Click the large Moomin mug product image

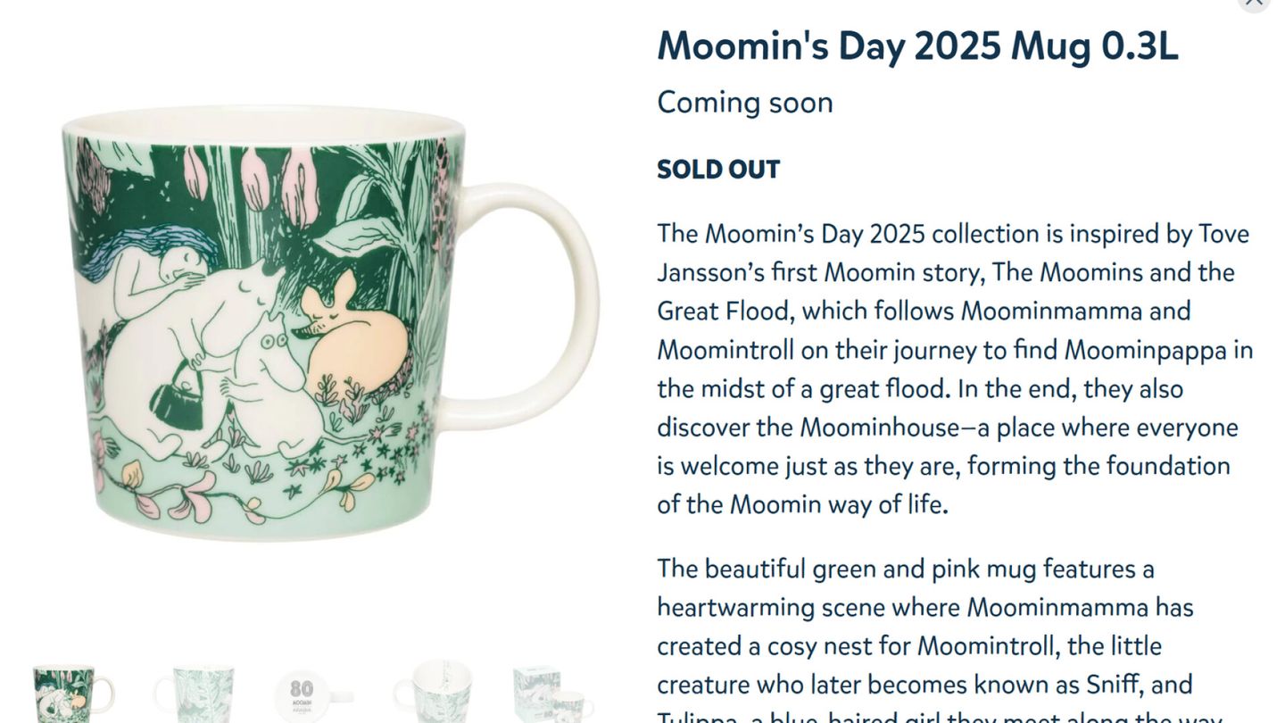tap(330, 323)
